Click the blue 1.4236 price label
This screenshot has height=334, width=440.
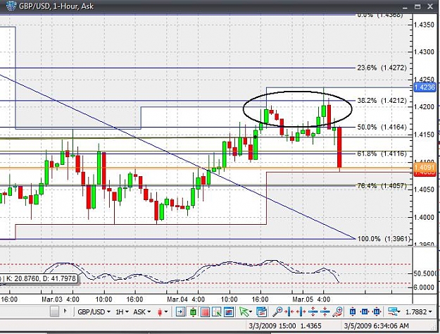(425, 87)
